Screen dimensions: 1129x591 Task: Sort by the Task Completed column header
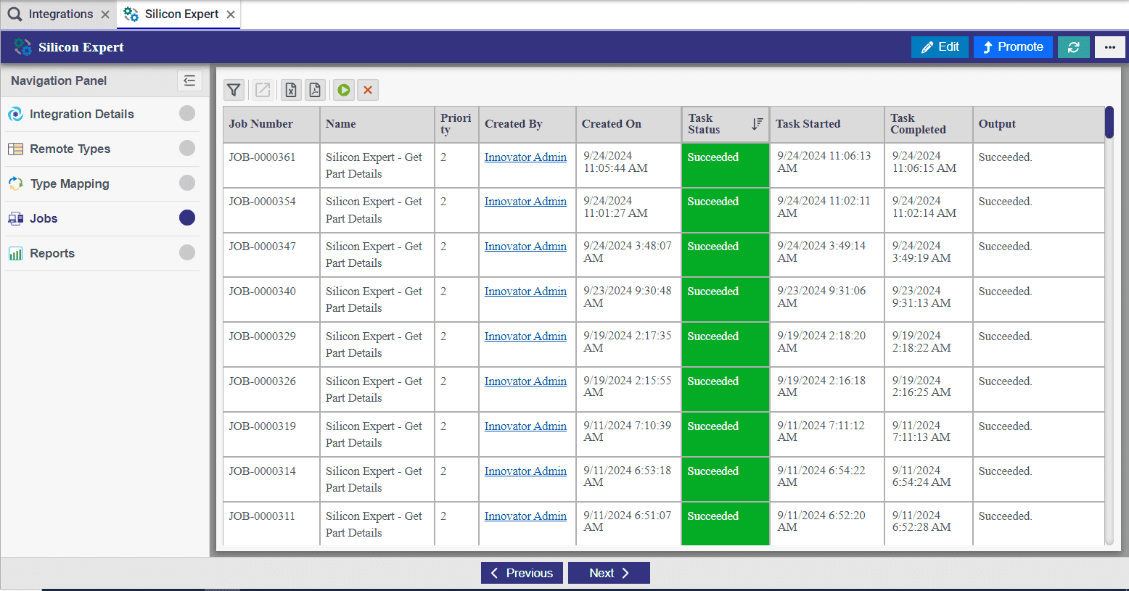[929, 124]
